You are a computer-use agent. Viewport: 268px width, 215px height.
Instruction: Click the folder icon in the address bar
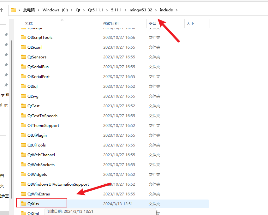pyautogui.click(x=14, y=10)
